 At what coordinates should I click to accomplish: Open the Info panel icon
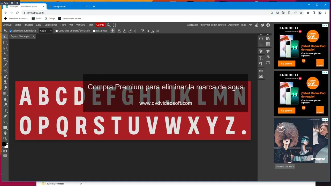(x=261, y=38)
